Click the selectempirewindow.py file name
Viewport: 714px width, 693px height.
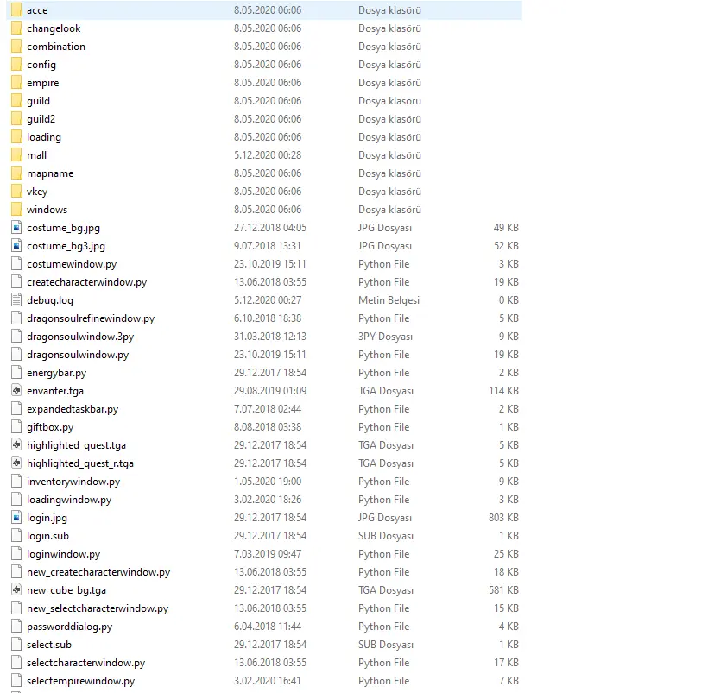coord(80,681)
